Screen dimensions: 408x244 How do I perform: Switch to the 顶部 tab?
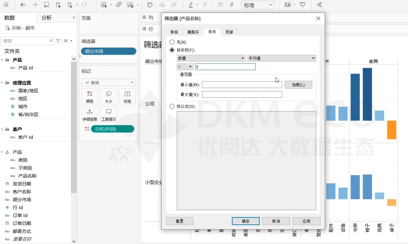[229, 32]
